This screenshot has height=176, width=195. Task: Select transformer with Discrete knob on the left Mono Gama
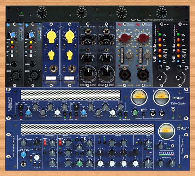coord(88,59)
